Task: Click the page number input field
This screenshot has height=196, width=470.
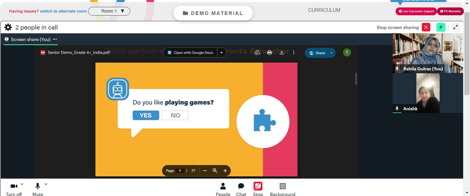Action: [x=180, y=171]
